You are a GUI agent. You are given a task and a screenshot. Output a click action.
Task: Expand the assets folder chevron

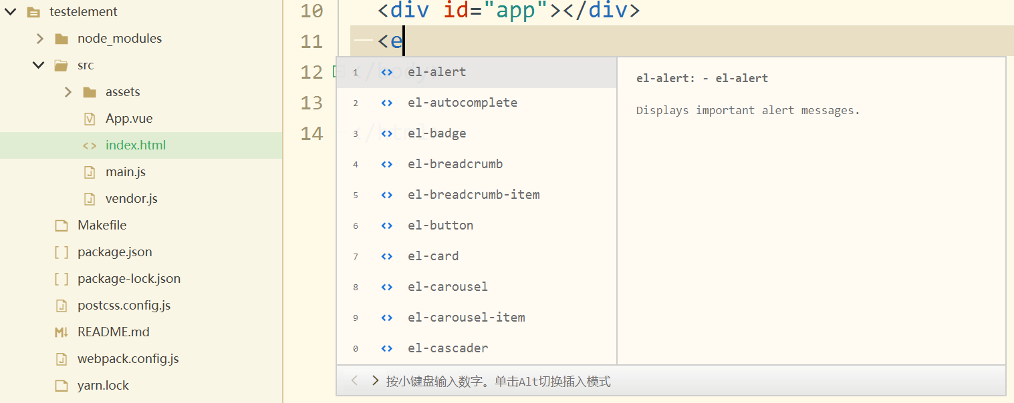pos(68,92)
